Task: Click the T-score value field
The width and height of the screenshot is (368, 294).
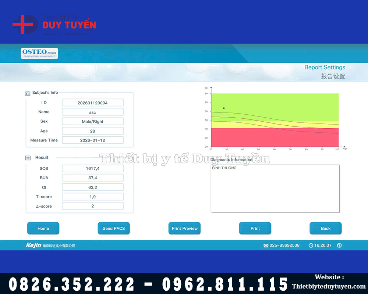Action: pyautogui.click(x=93, y=197)
